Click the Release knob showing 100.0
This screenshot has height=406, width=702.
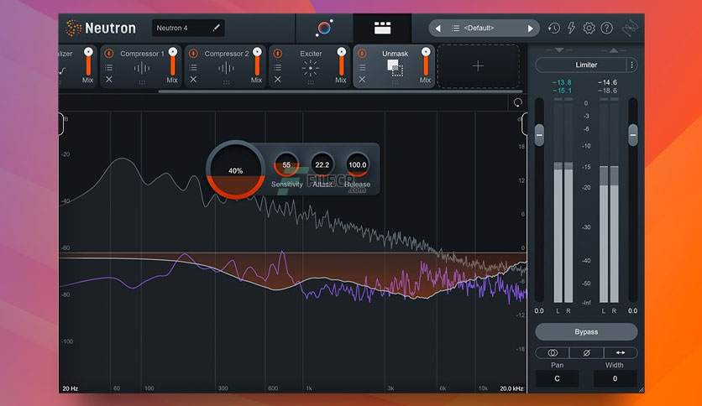357,165
